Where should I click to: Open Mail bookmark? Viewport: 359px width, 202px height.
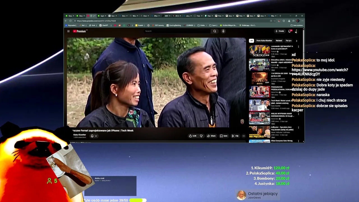(x=81, y=25)
